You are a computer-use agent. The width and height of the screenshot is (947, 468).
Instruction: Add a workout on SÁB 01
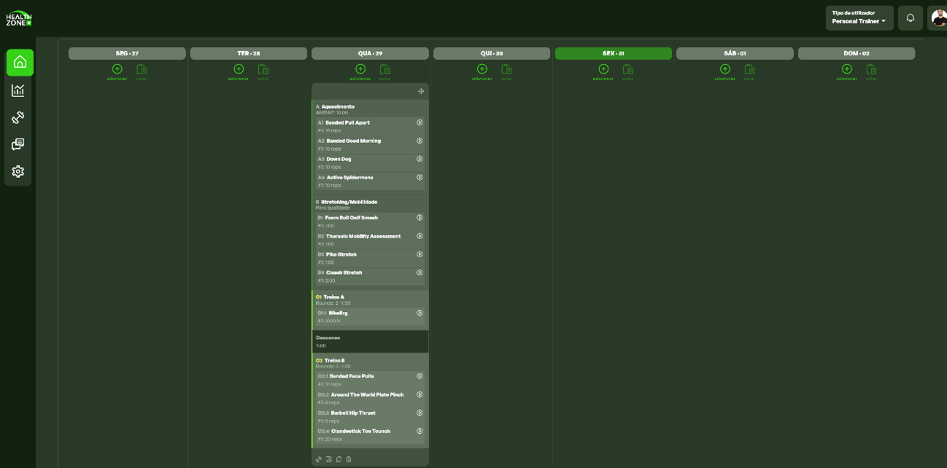point(725,71)
